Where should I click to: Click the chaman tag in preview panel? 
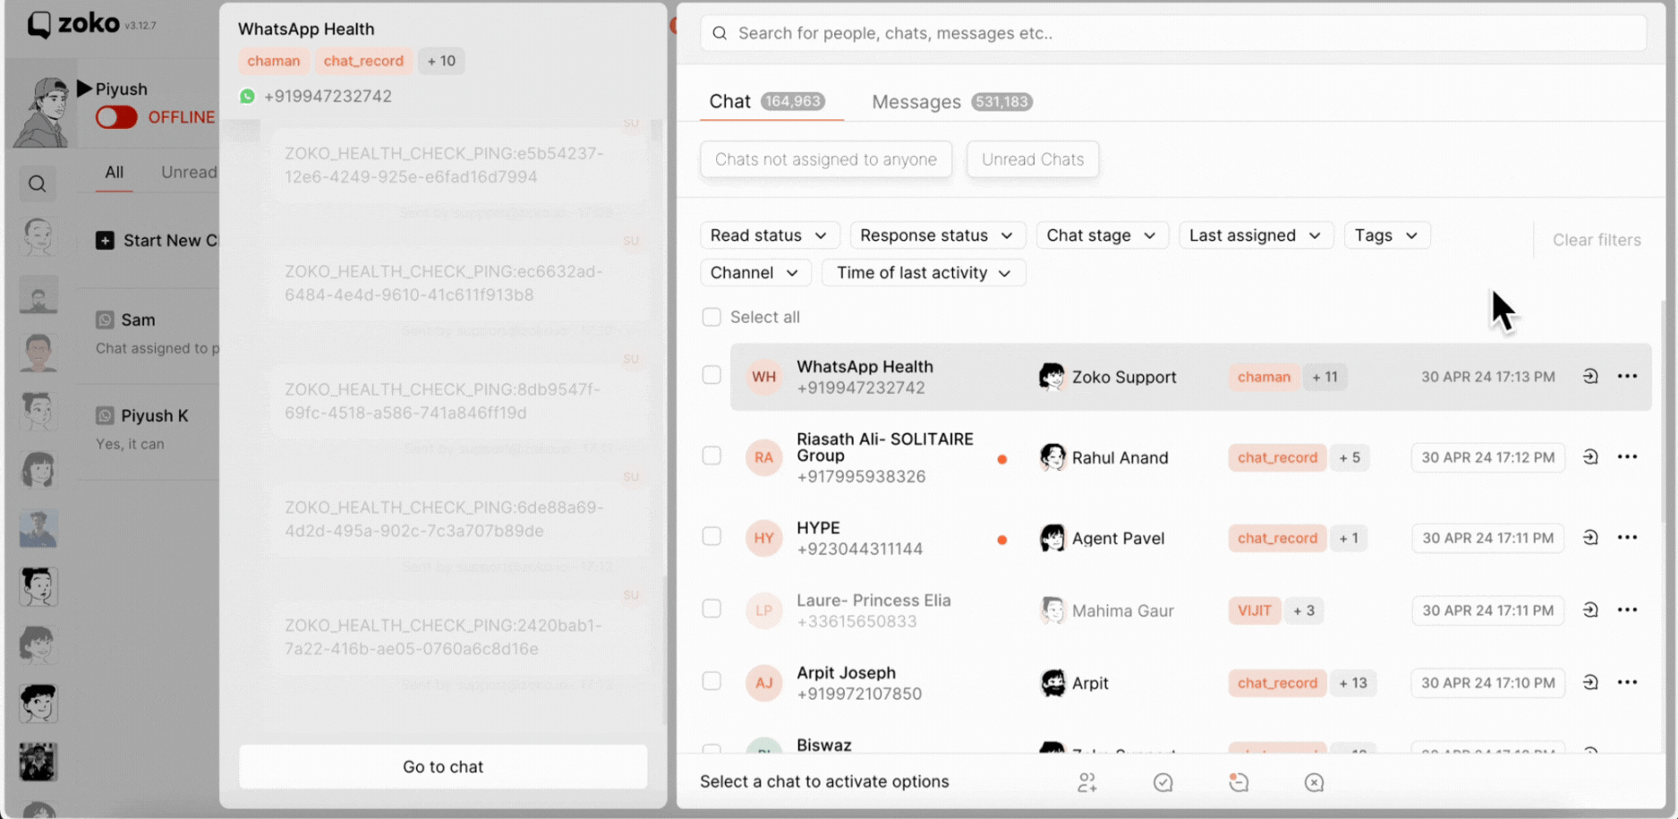(274, 61)
